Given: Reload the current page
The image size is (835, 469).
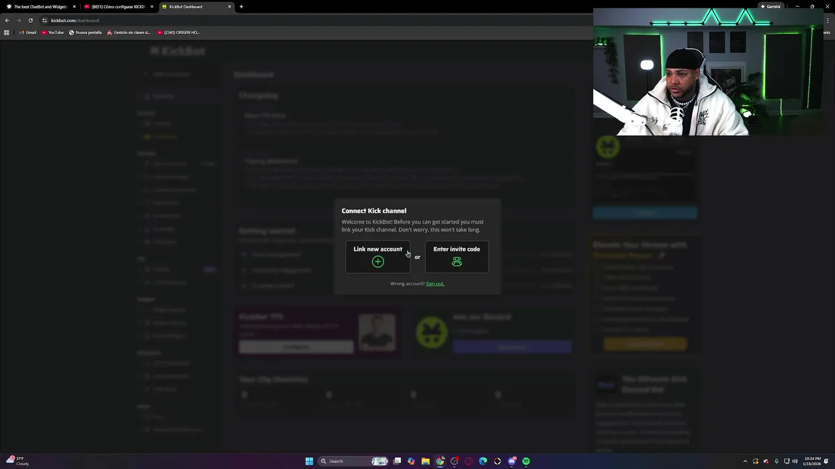Looking at the screenshot, I should click(30, 20).
